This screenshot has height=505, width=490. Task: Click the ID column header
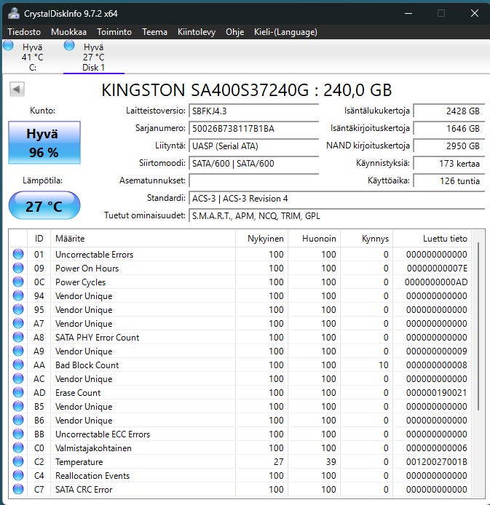point(39,239)
